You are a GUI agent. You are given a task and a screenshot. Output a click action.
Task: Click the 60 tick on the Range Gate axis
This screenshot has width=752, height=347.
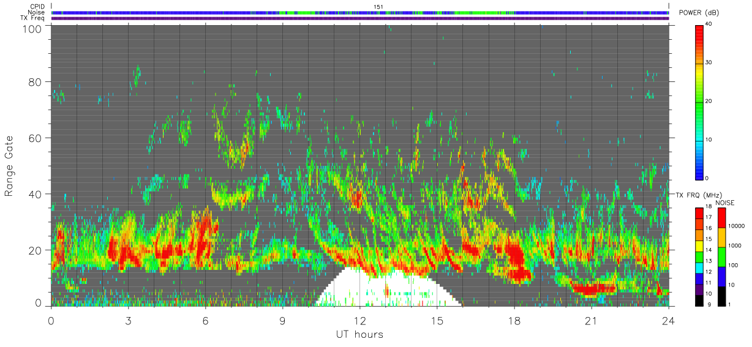(35, 138)
